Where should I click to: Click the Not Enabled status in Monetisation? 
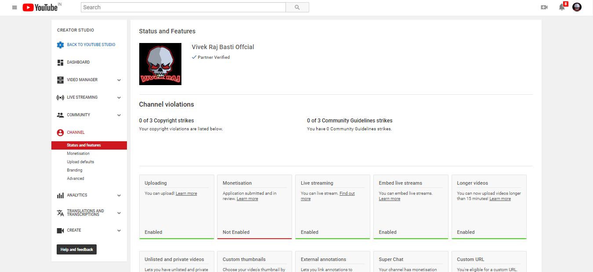click(x=236, y=232)
